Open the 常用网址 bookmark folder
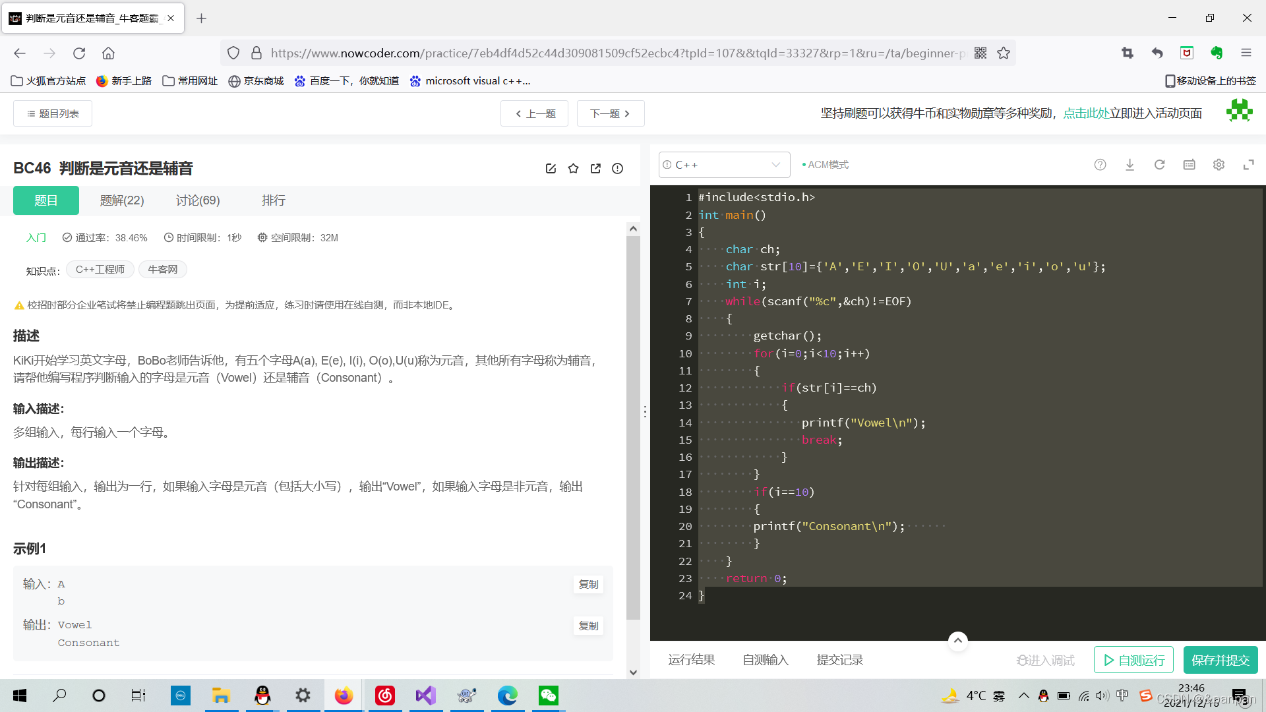Image resolution: width=1266 pixels, height=712 pixels. tap(190, 80)
